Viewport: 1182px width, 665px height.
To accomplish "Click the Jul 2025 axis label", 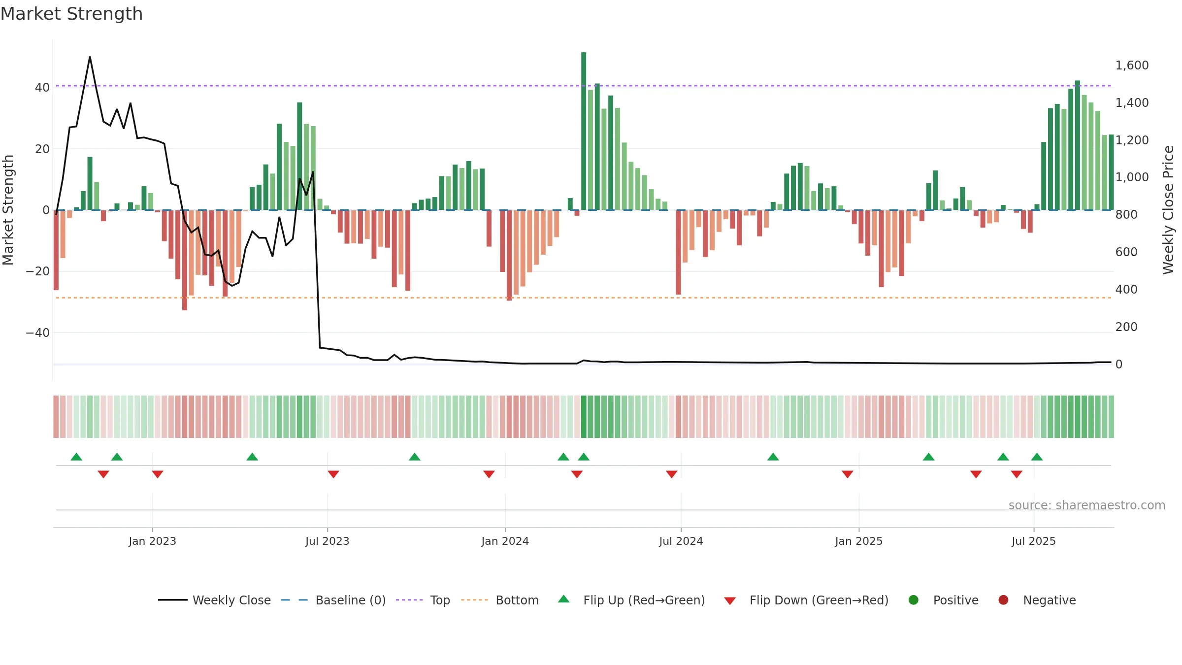I will 1034,541.
